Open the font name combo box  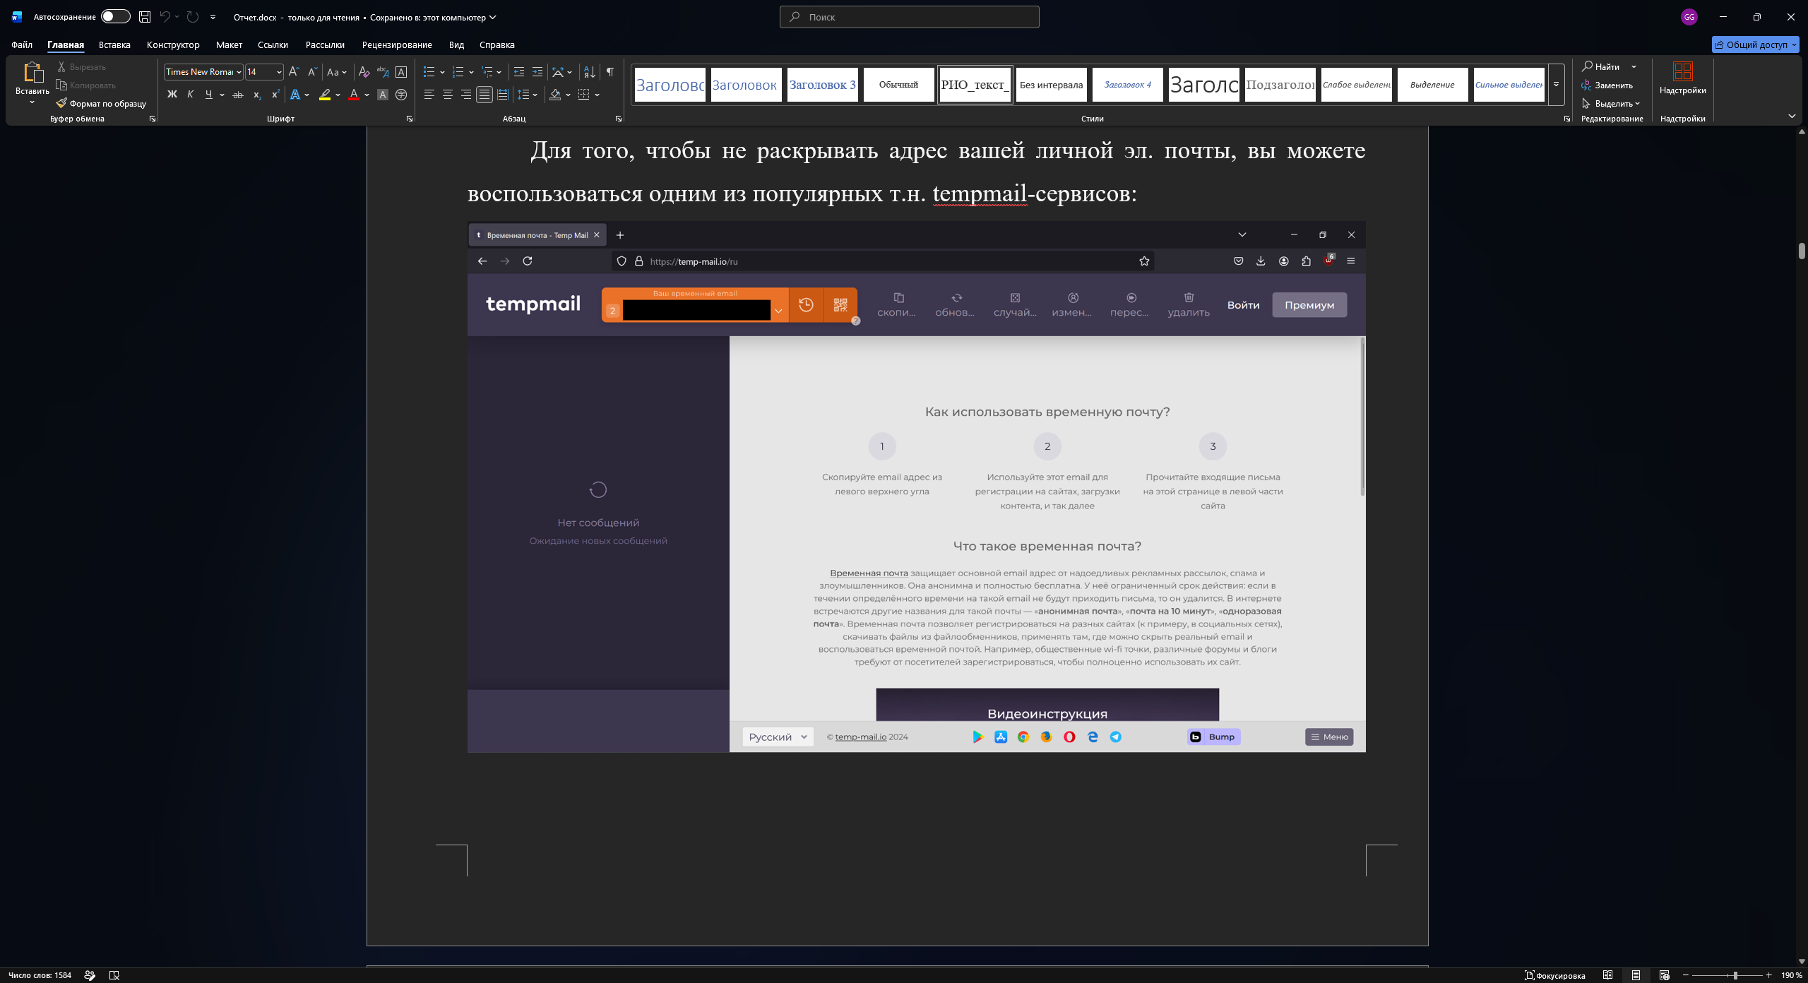pos(203,72)
